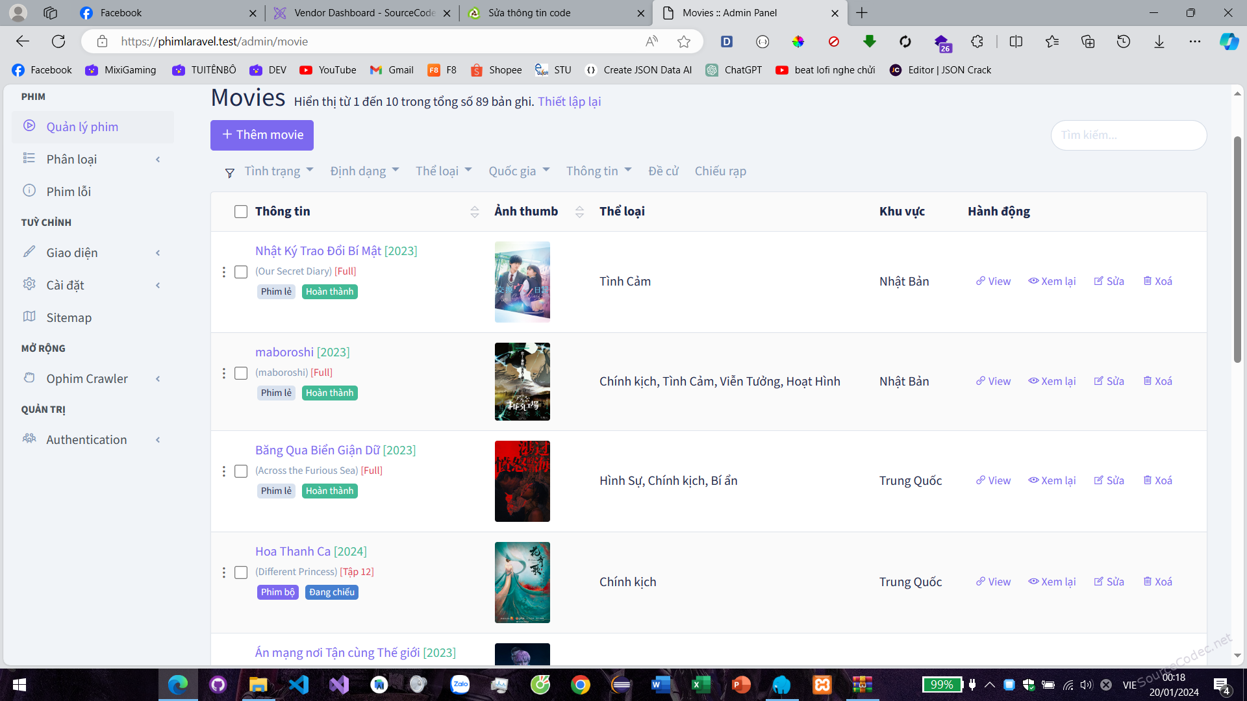Expand the Cài đặt sidebar submenu
Image resolution: width=1247 pixels, height=701 pixels.
(x=158, y=286)
